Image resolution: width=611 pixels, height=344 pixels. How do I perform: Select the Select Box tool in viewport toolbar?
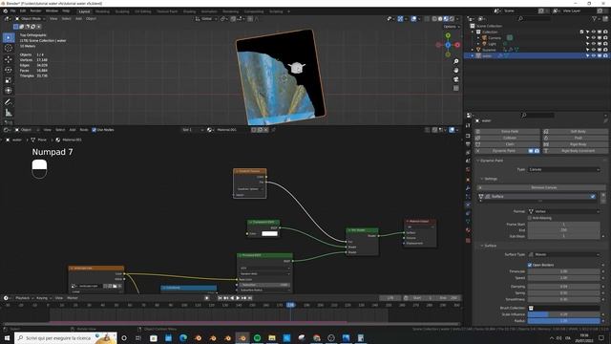pos(9,38)
